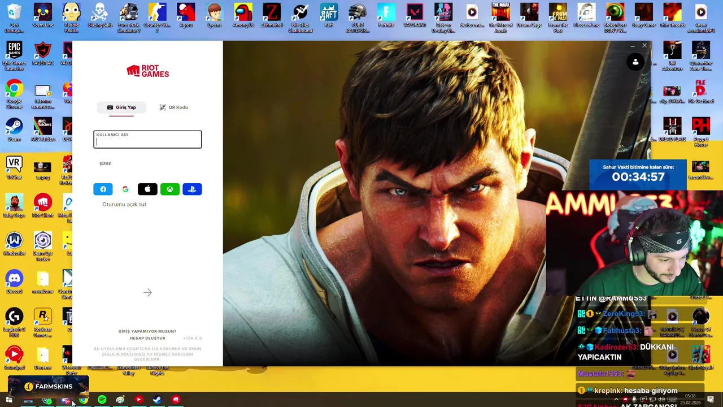Open the Steam desktop shortcut
The height and width of the screenshot is (407, 723).
click(14, 130)
